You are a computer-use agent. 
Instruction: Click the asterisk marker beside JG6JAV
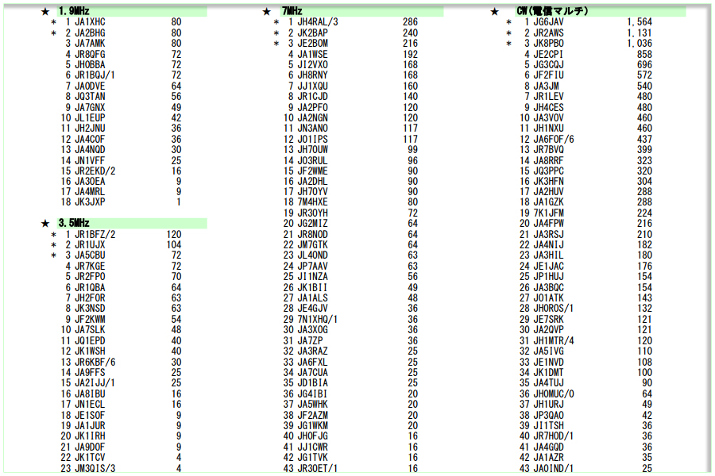pos(508,23)
